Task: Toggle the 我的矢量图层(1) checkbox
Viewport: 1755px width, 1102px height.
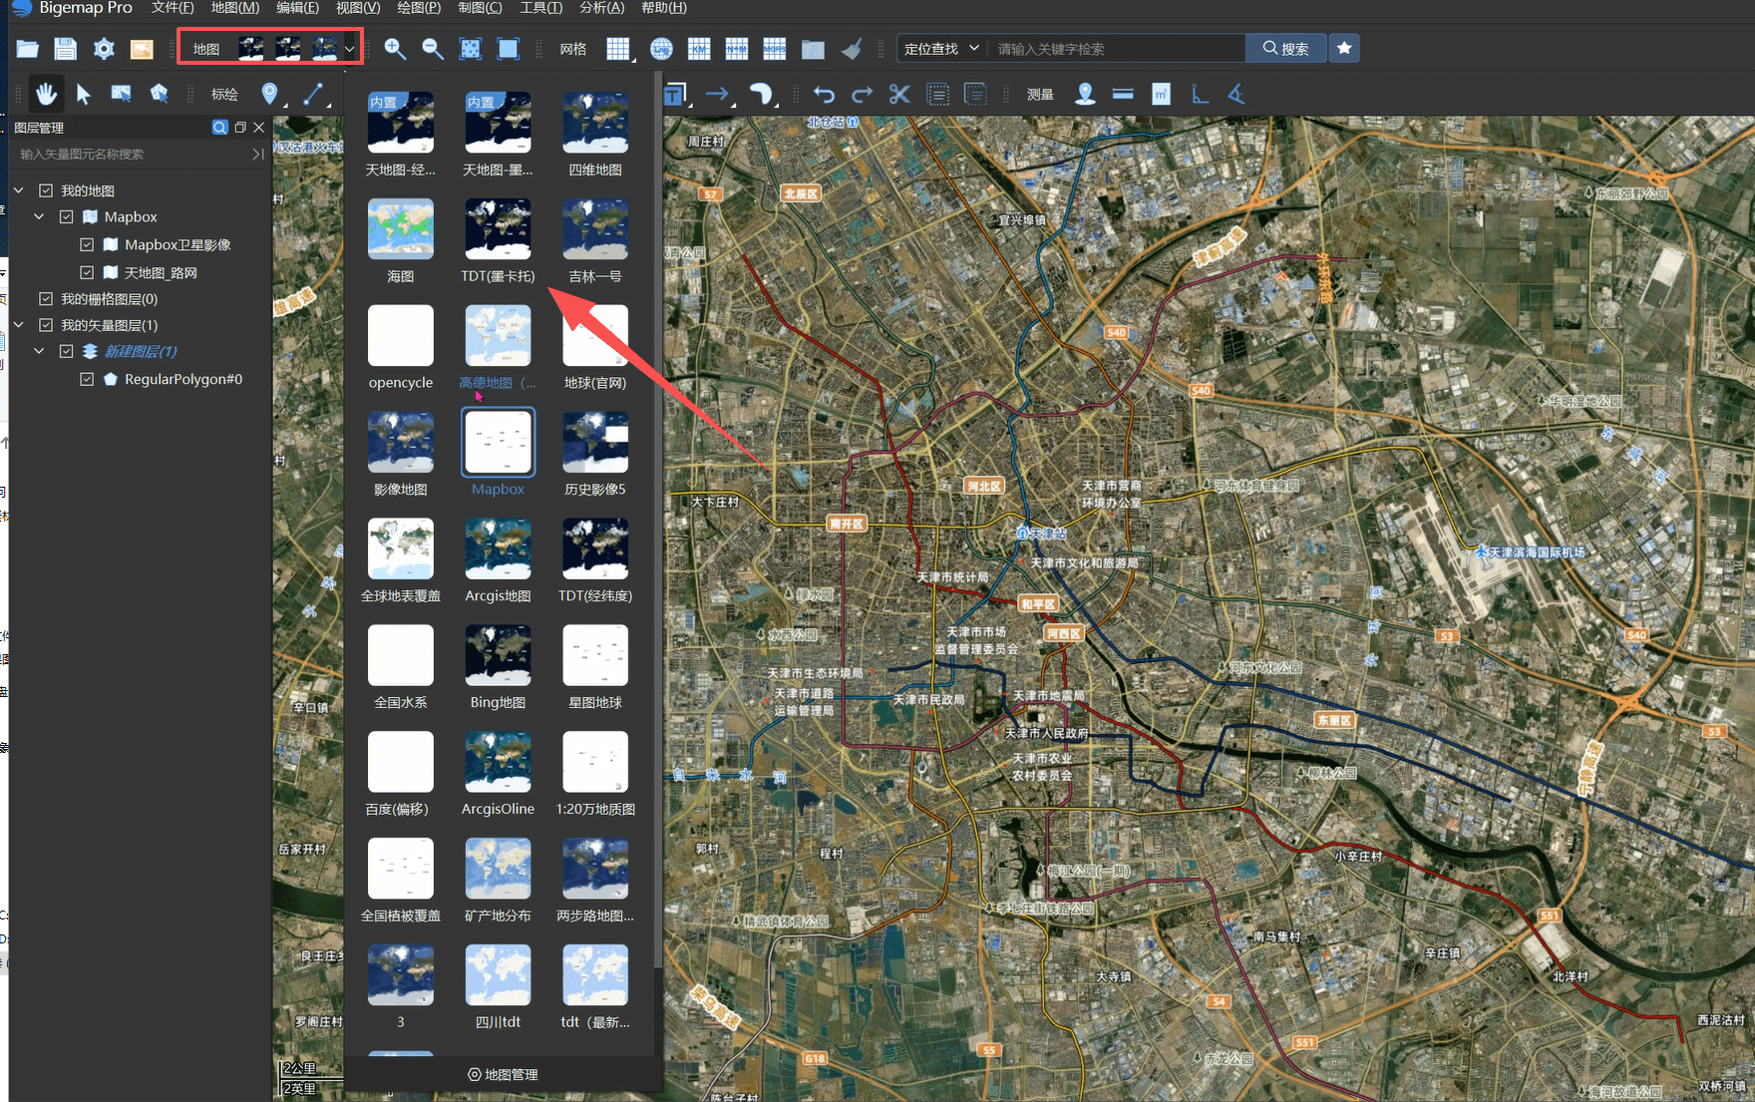Action: tap(46, 325)
